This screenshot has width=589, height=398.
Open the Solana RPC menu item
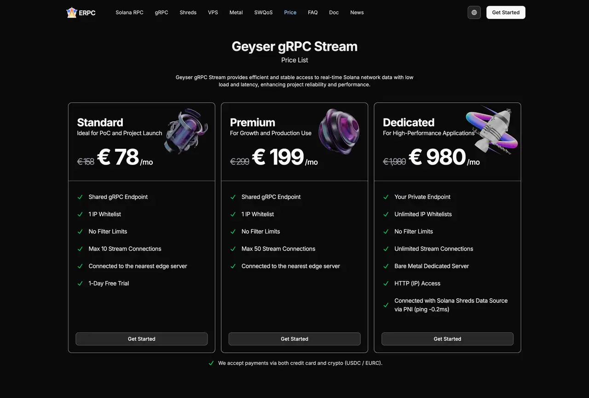[129, 12]
